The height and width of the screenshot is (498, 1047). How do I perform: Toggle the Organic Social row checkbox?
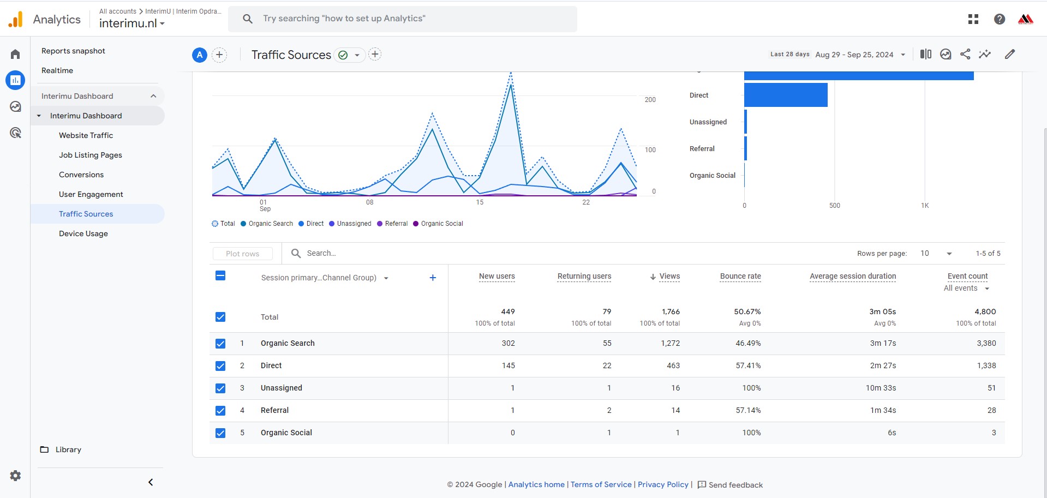click(x=220, y=433)
